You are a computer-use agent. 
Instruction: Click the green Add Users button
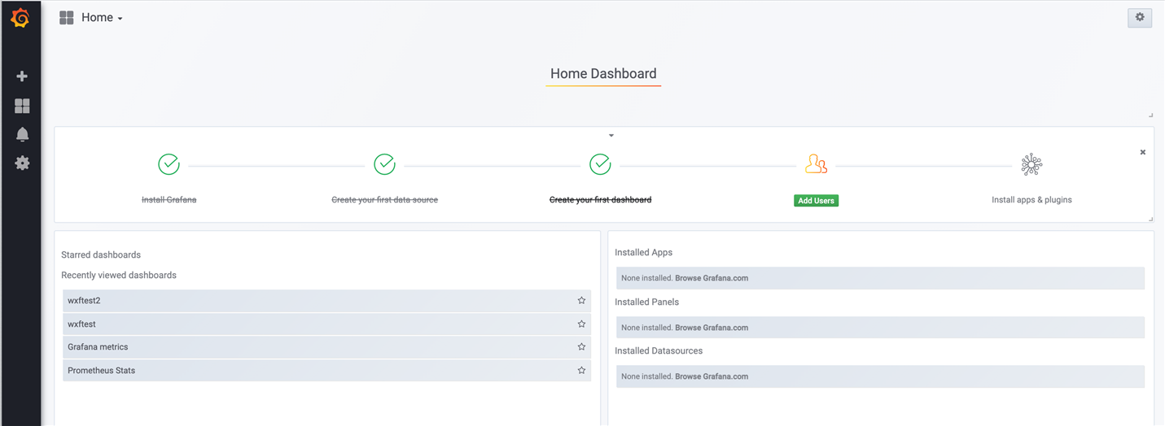tap(816, 200)
